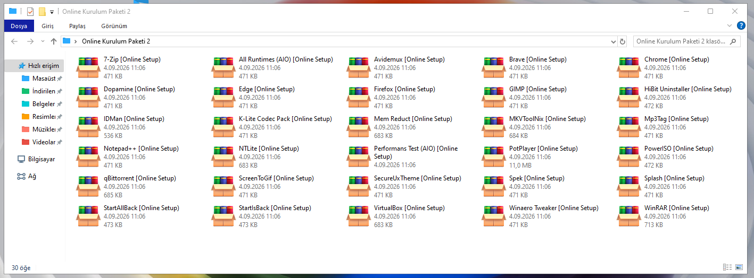Select the Mp3Tag archive icon
This screenshot has width=754, height=278.
(x=629, y=127)
